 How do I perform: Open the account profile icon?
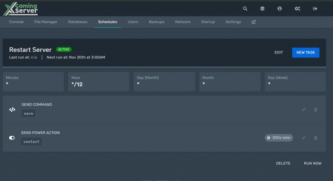click(279, 9)
